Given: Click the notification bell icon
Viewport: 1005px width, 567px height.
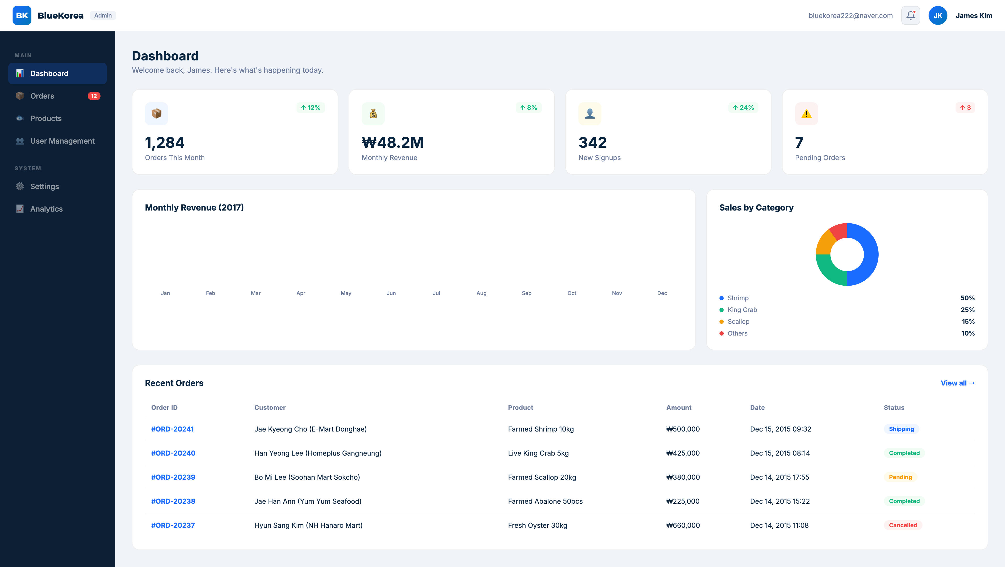Looking at the screenshot, I should coord(911,16).
